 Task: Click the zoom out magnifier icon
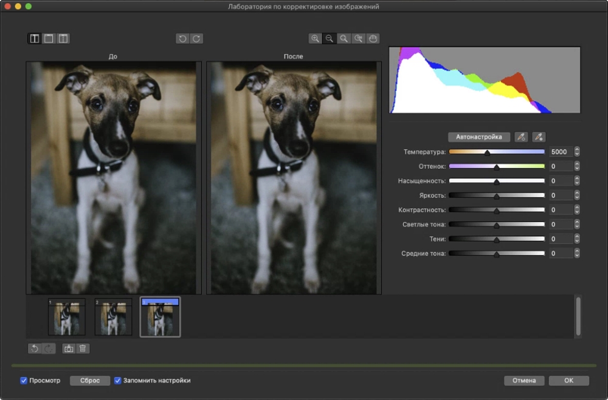[330, 39]
